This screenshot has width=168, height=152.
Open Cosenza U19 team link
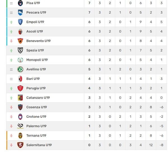(36, 107)
